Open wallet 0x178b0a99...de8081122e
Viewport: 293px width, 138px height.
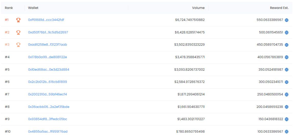[x=47, y=57]
